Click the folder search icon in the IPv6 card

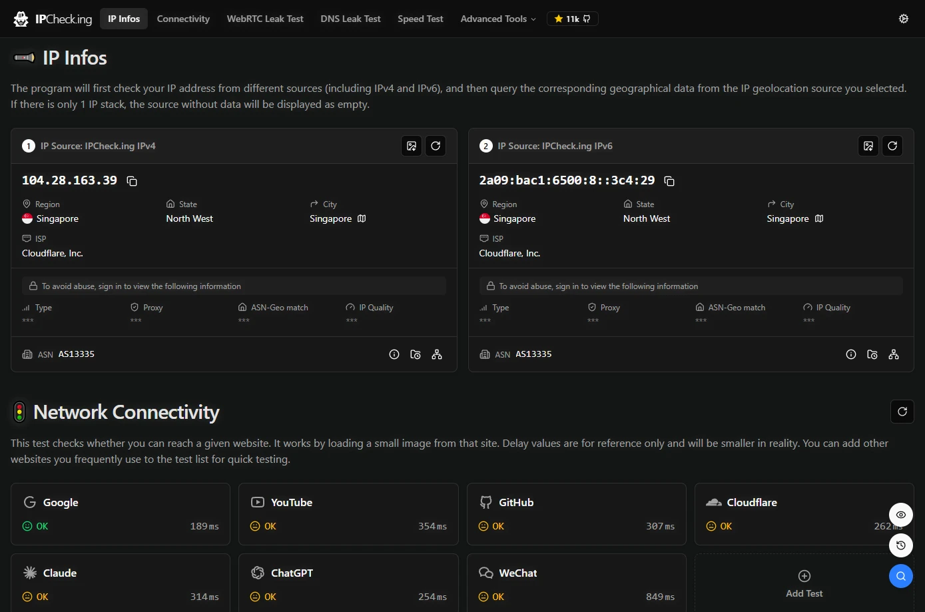(x=872, y=354)
